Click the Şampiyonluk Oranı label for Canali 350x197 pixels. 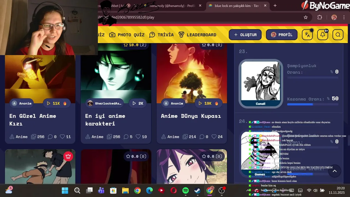point(302,69)
